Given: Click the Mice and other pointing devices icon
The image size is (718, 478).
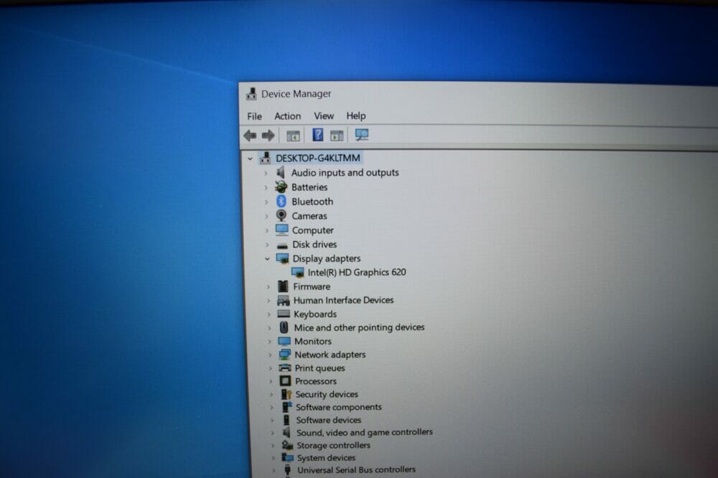Looking at the screenshot, I should pos(284,328).
